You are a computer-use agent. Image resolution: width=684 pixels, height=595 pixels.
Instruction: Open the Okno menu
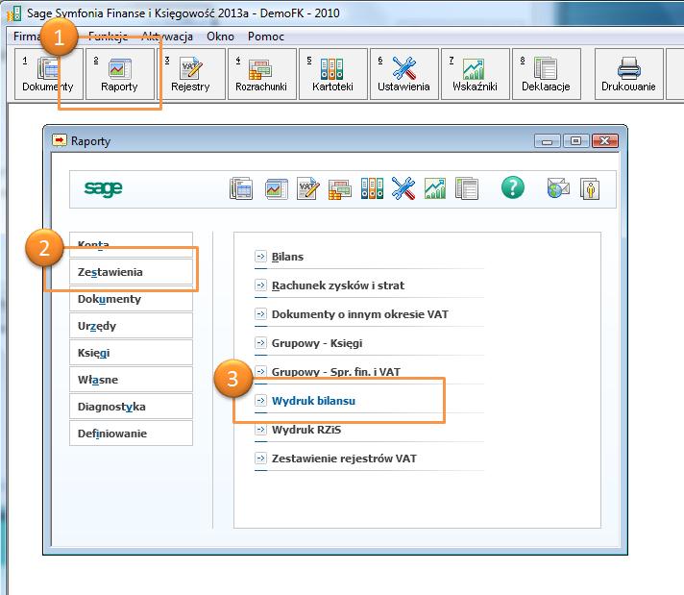(x=220, y=37)
